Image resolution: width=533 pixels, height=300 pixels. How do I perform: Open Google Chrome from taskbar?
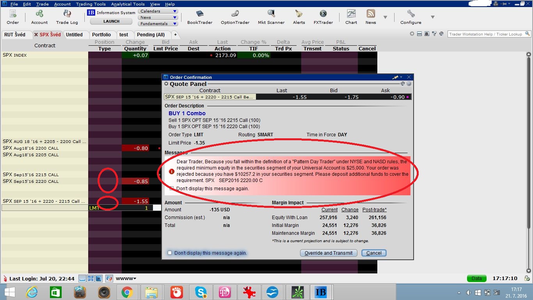click(x=127, y=292)
